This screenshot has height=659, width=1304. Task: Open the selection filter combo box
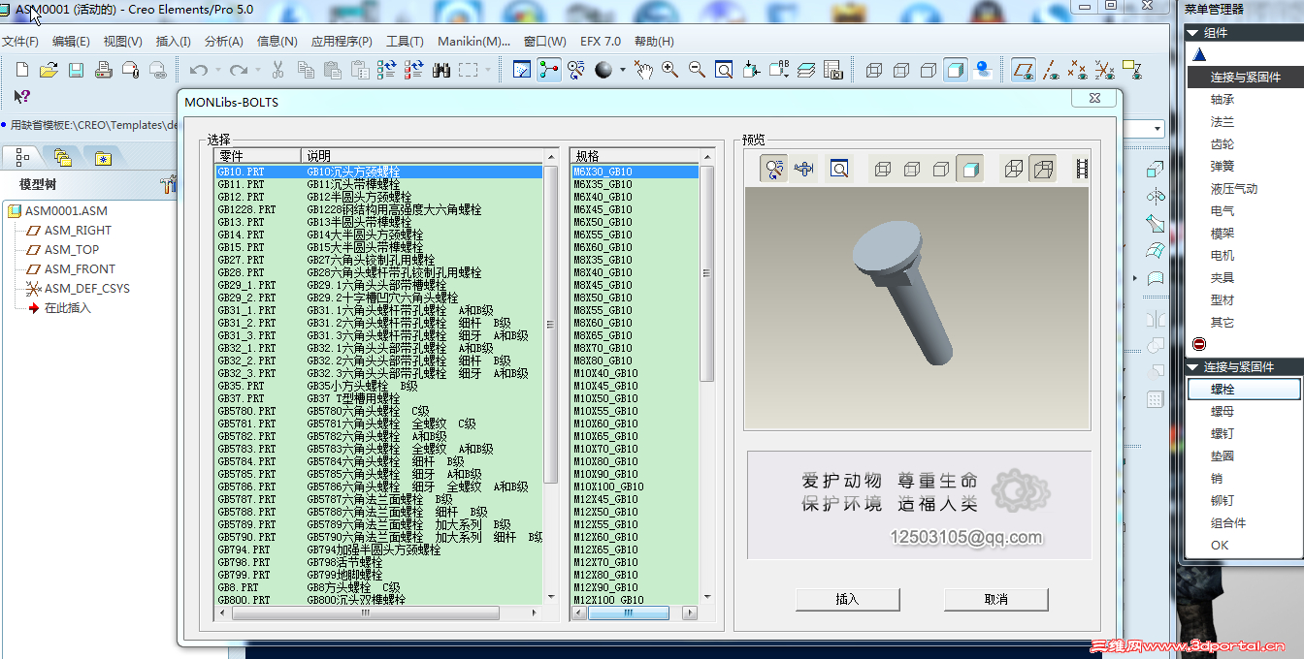click(x=1157, y=129)
